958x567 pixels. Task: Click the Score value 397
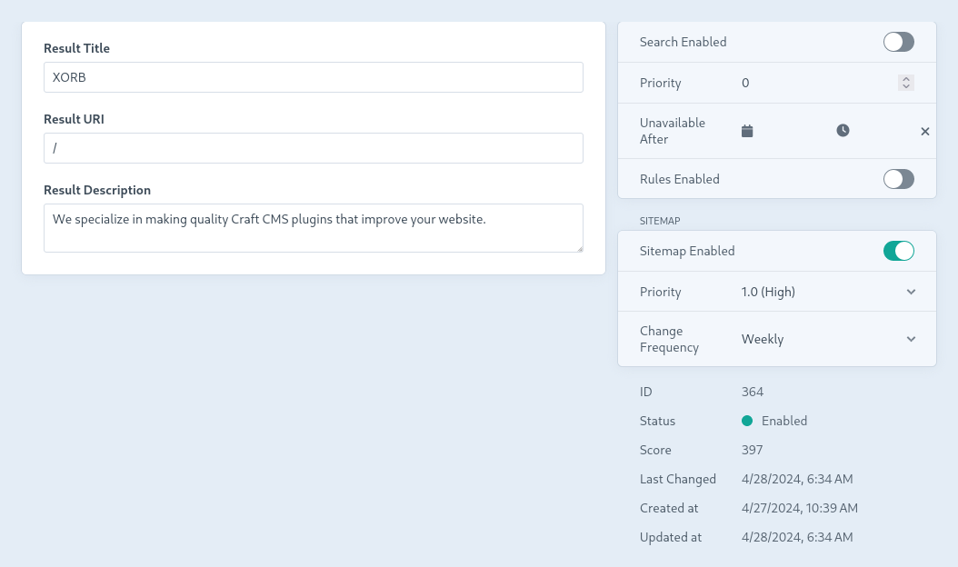(x=752, y=450)
